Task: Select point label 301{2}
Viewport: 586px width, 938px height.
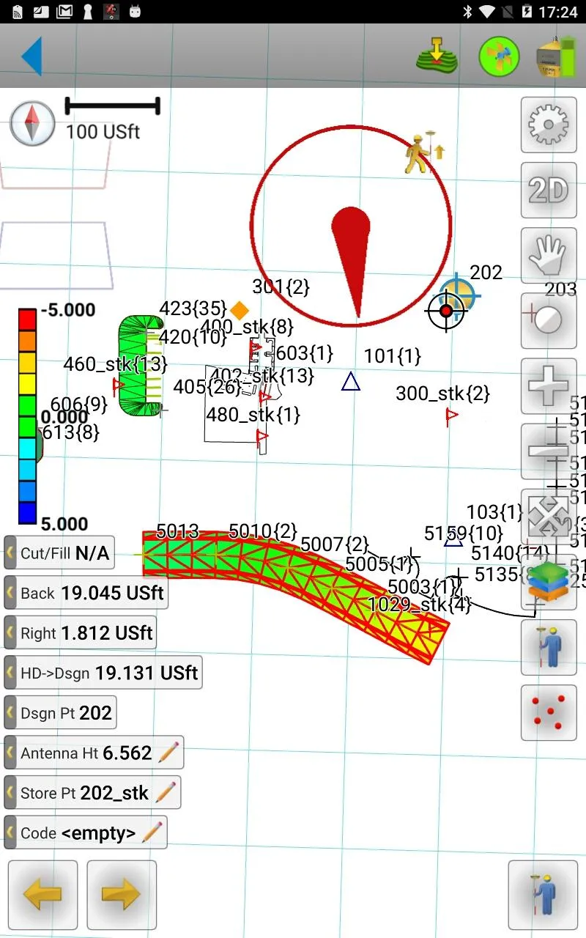Action: pos(281,287)
